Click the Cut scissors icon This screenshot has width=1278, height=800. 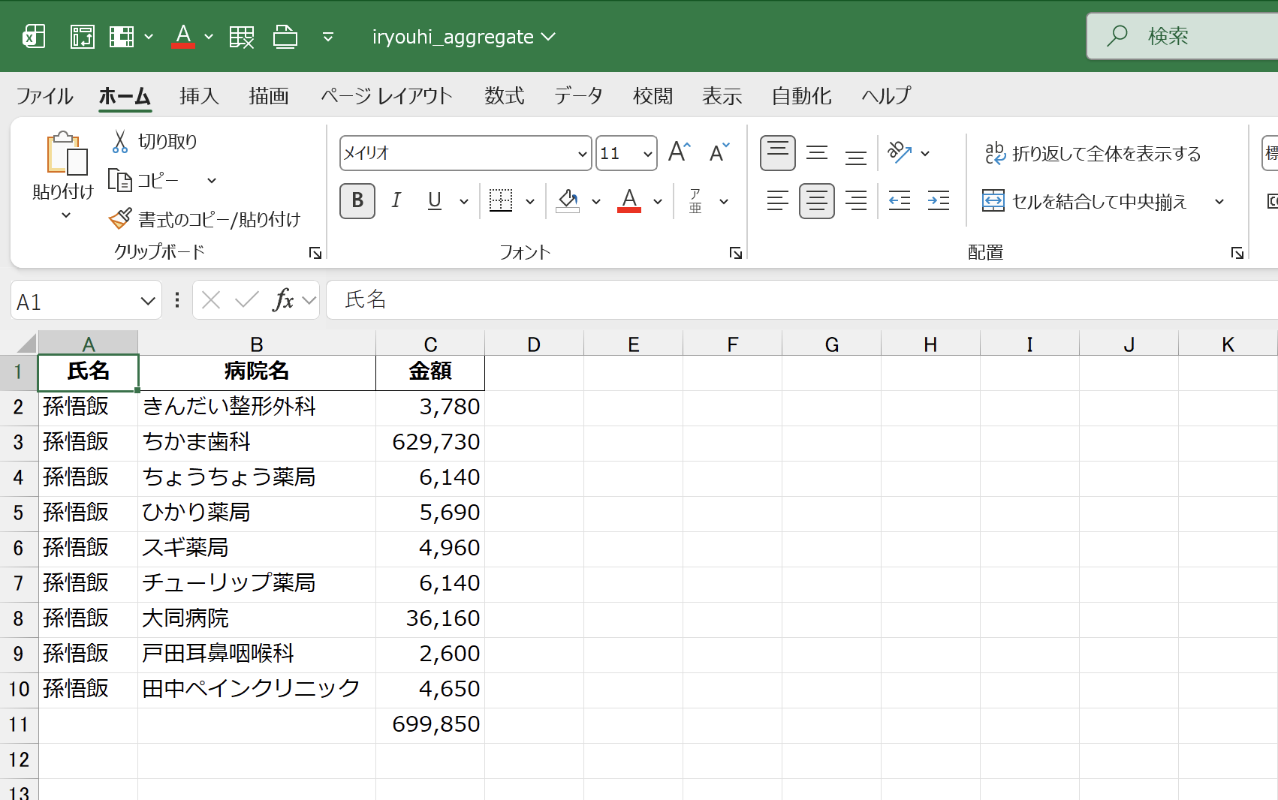point(120,141)
